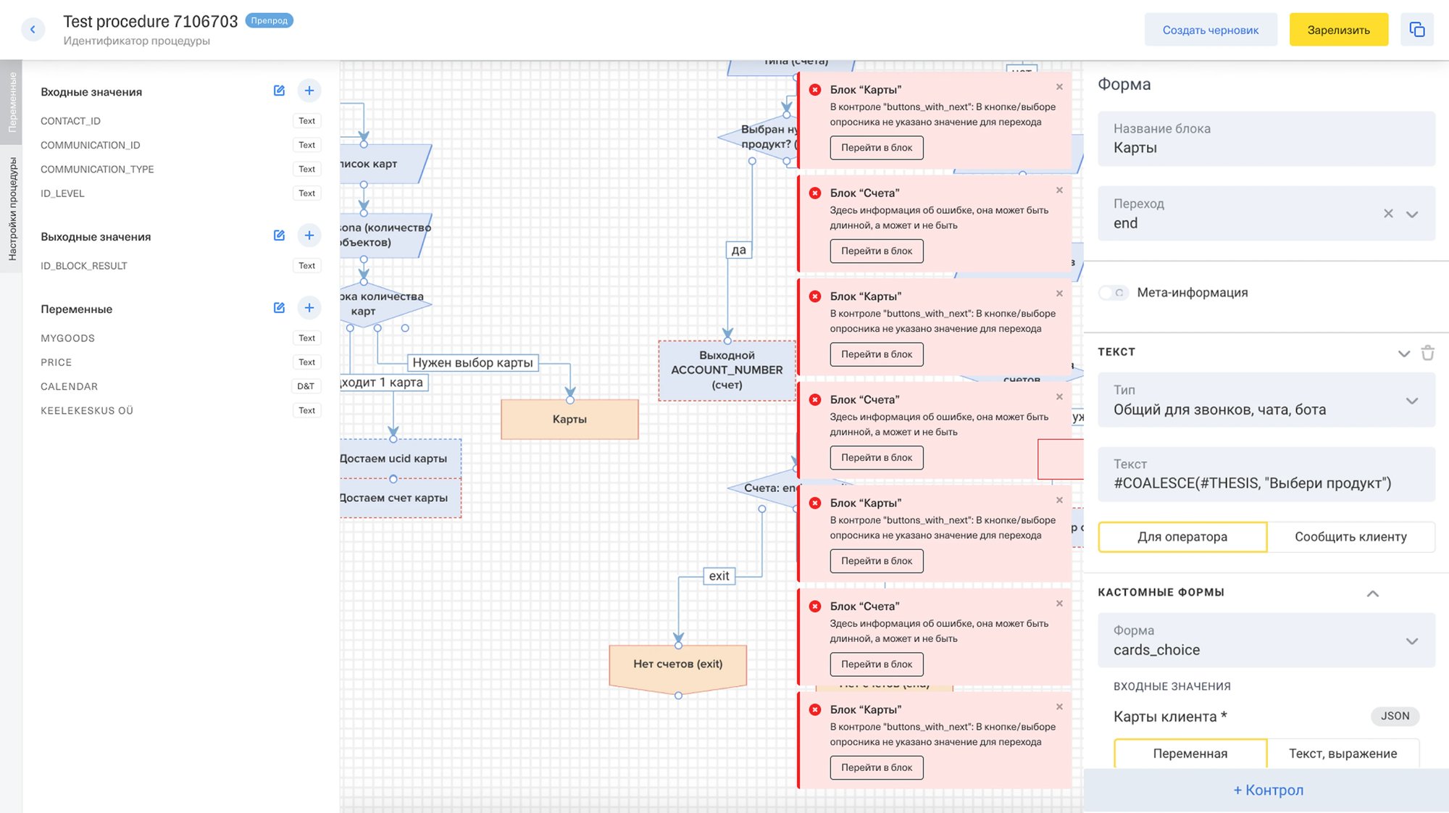Screen dimensions: 1449x813
Task: Choose Текст, выражение for Карты клиента
Action: click(1342, 754)
